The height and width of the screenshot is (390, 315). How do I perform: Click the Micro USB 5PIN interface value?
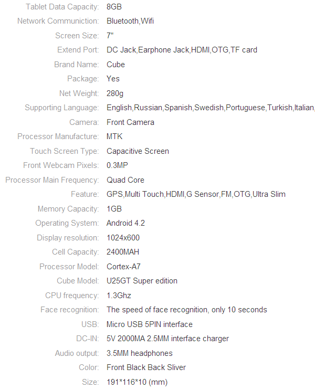point(150,324)
